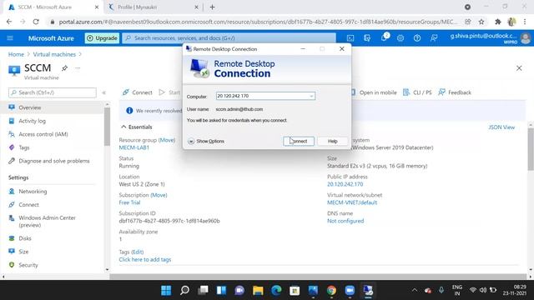The width and height of the screenshot is (534, 300).
Task: Open the Azure help question mark
Action: click(x=417, y=38)
